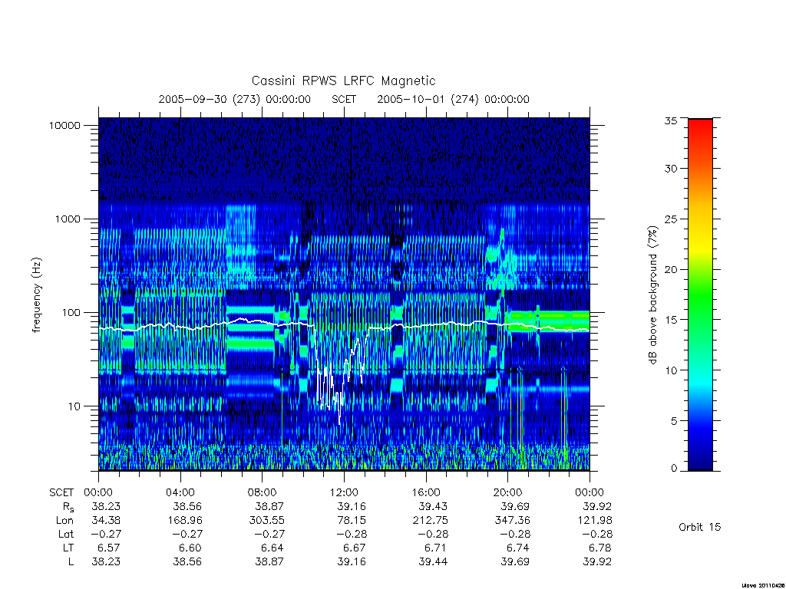Click the longitude value "168.96"
Screen dimensions: 786x589
click(x=185, y=521)
